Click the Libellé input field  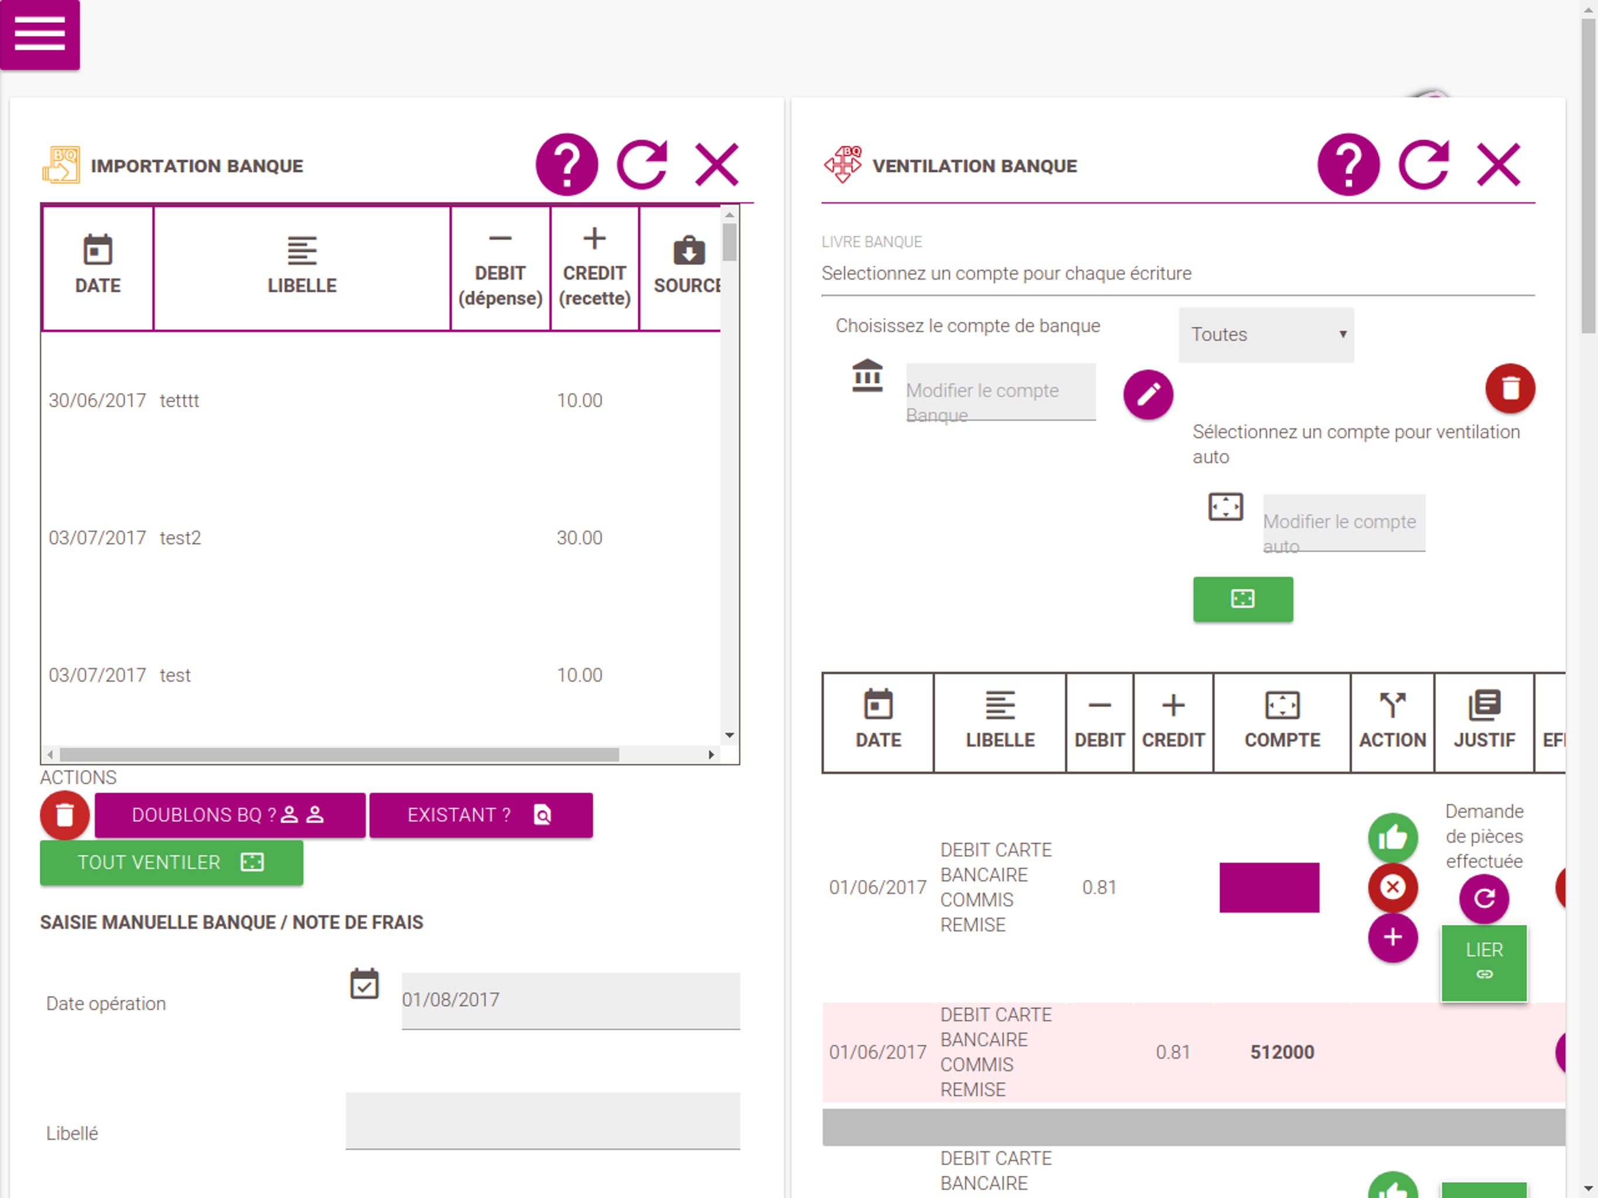pos(543,1120)
